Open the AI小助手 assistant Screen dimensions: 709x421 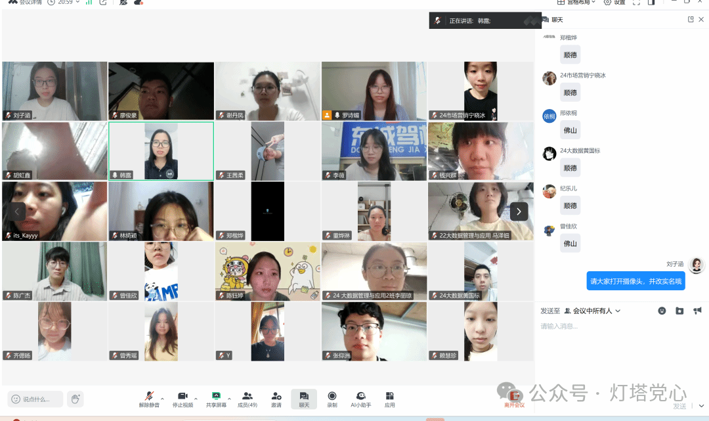point(360,399)
